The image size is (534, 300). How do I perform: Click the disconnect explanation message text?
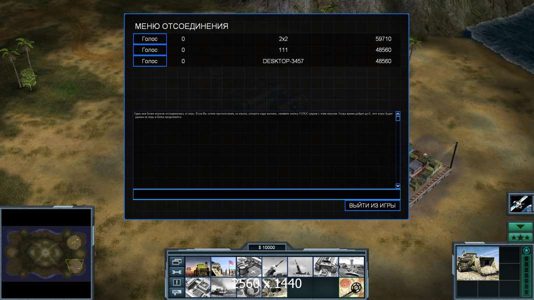click(263, 115)
